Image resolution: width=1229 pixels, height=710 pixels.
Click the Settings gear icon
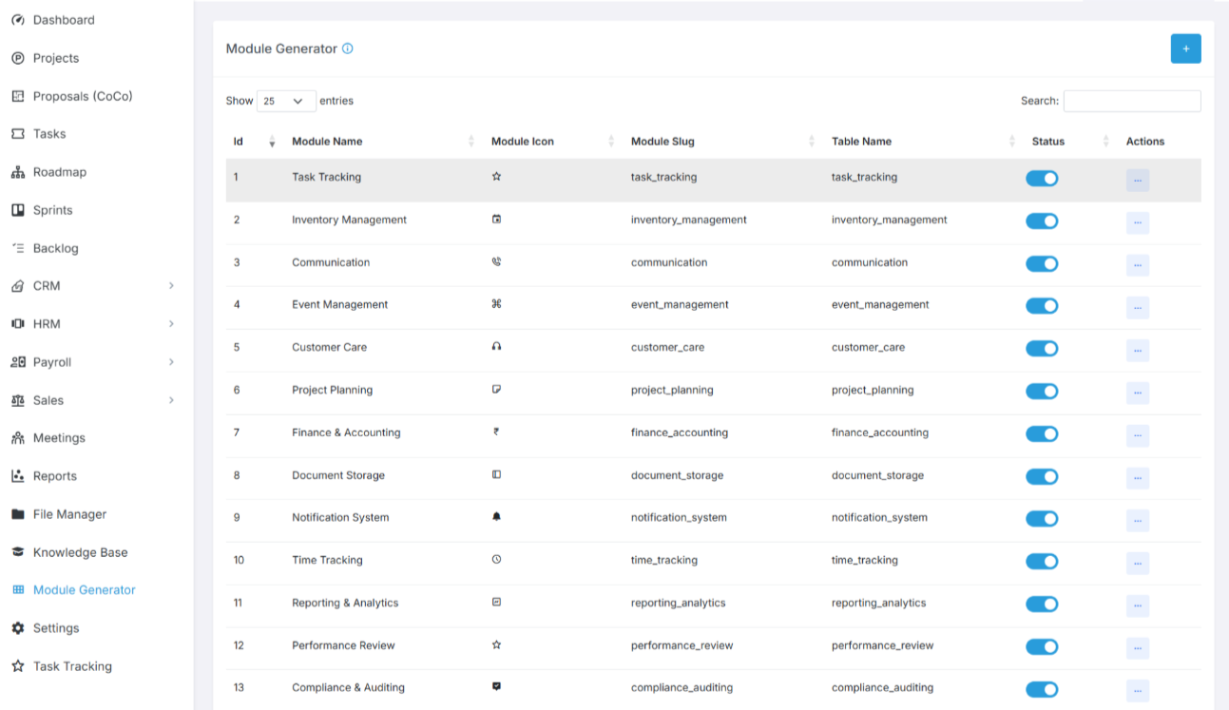[x=17, y=628]
